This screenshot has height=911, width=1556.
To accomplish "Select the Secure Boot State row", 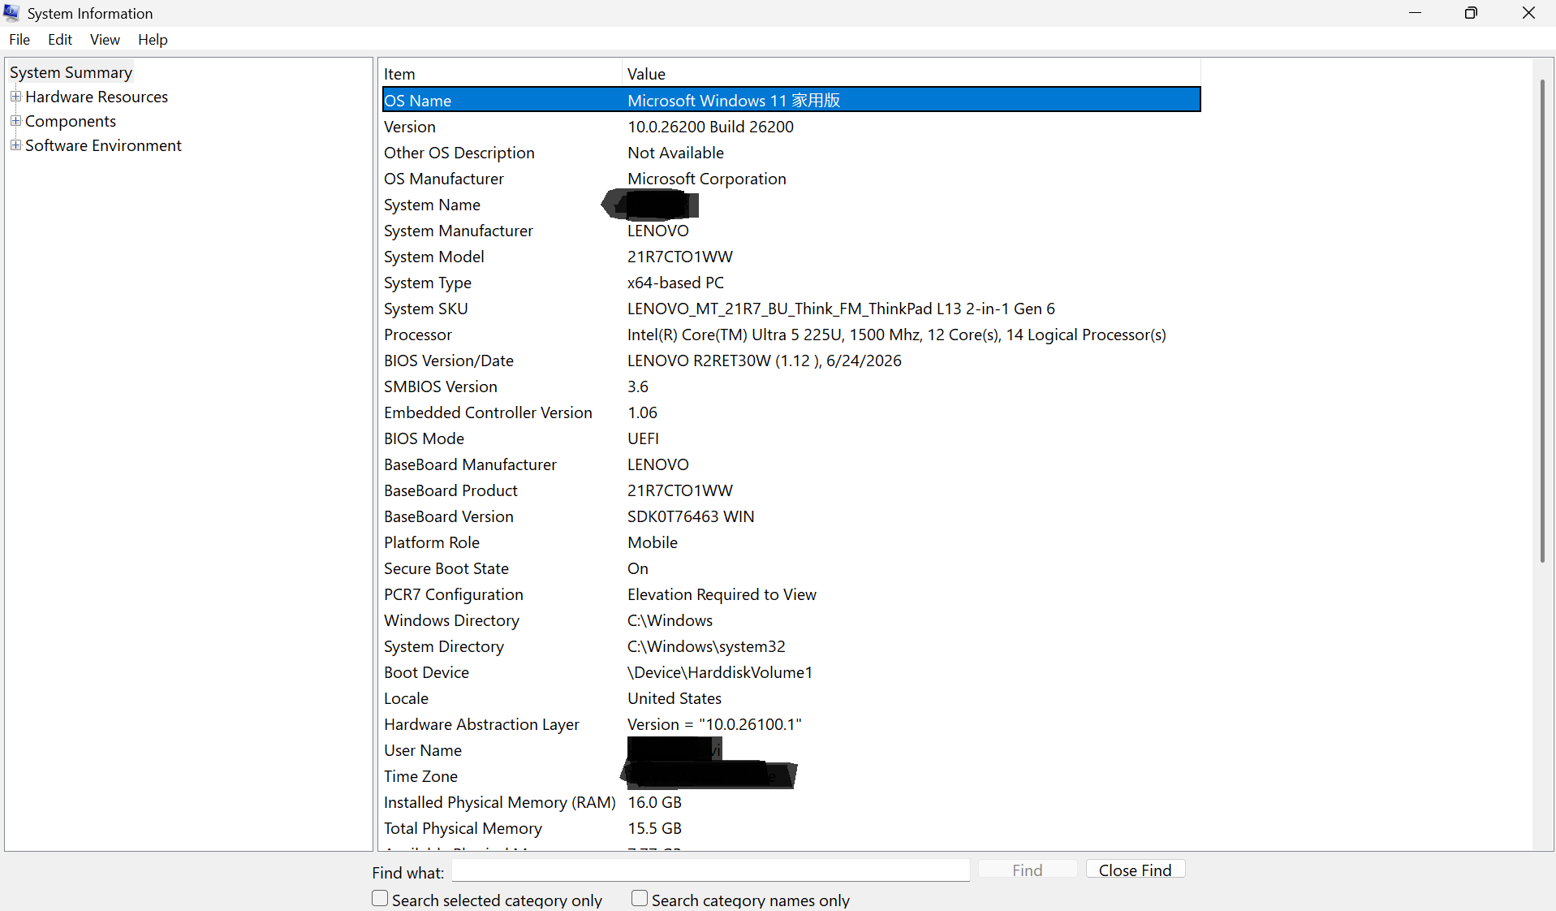I will 791,568.
